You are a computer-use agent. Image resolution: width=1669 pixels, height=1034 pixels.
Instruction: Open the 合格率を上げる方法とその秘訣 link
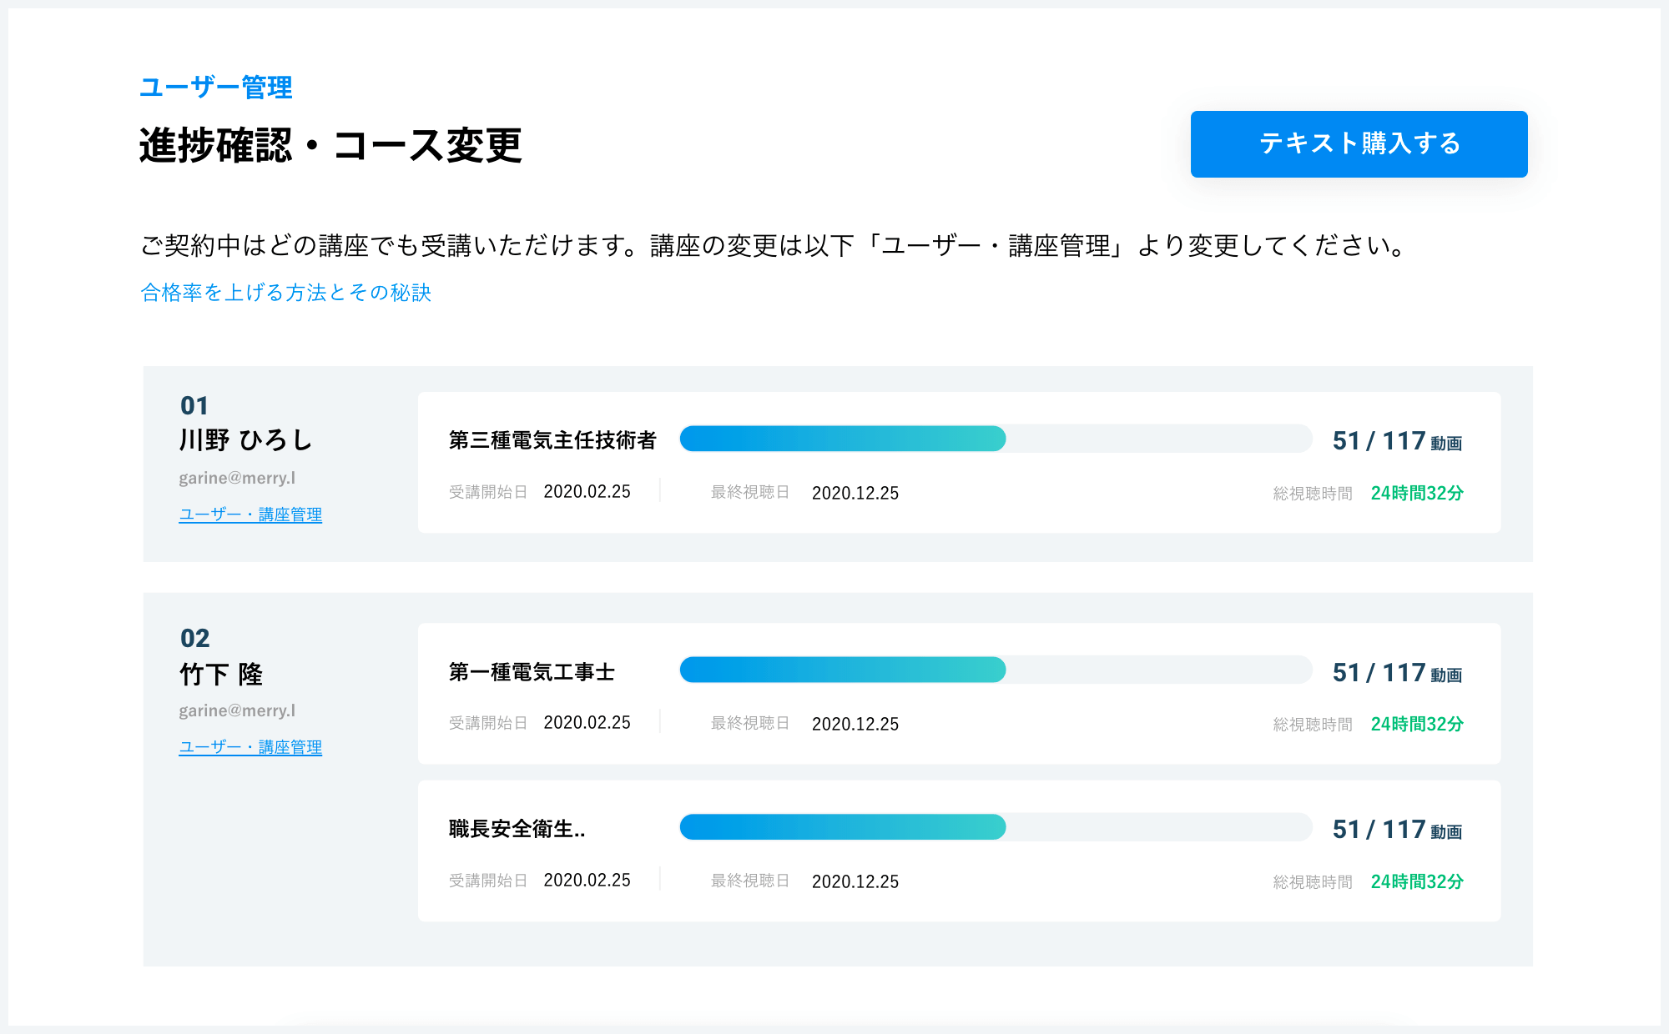pos(285,293)
